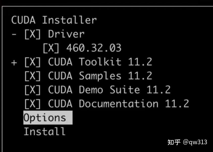The image size is (213, 152).
Task: Click the CUDA Installer title text
Action: point(54,20)
